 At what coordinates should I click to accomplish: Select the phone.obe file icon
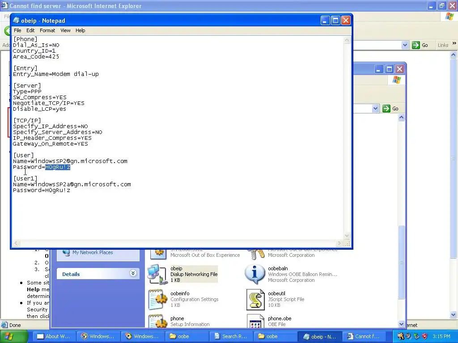click(255, 322)
